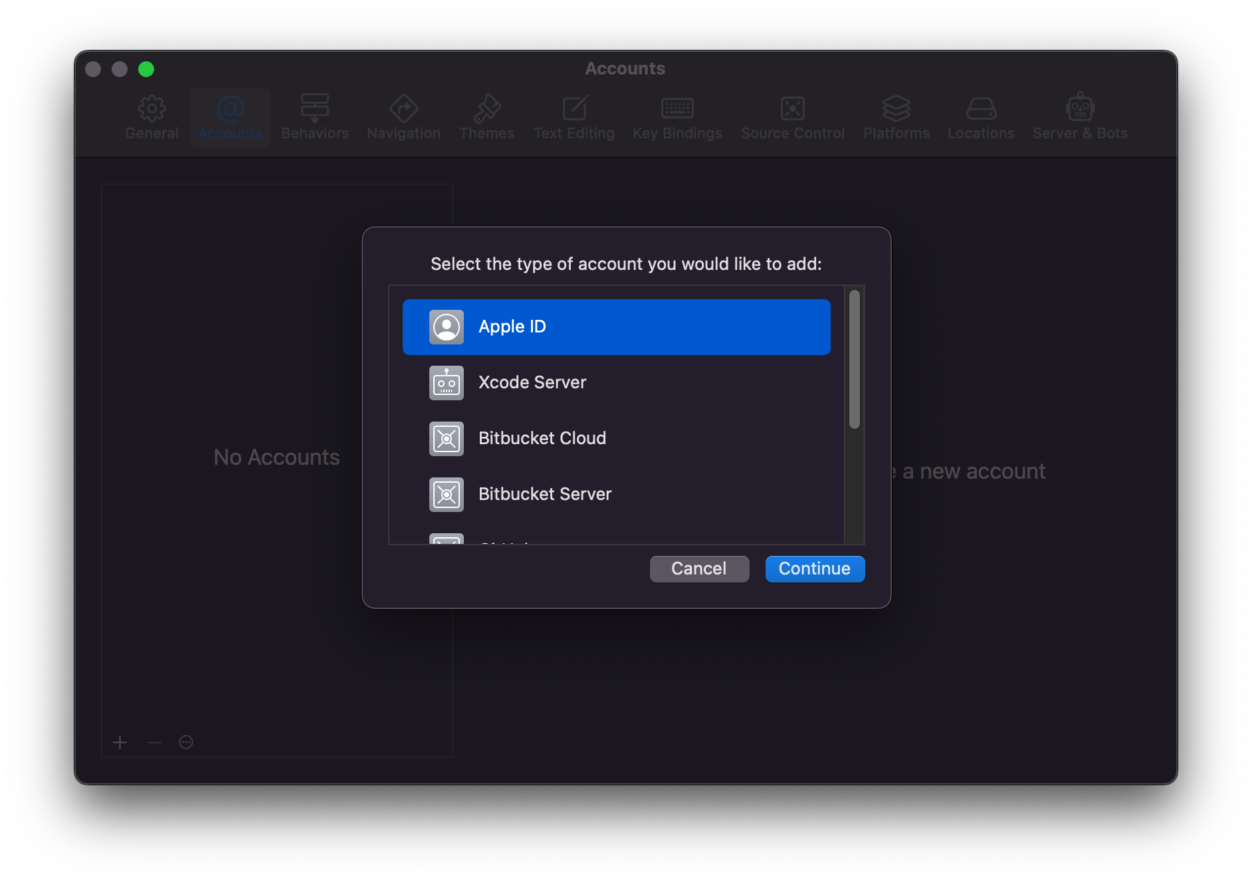
Task: Choose Bitbucket Cloud account type
Action: point(616,438)
